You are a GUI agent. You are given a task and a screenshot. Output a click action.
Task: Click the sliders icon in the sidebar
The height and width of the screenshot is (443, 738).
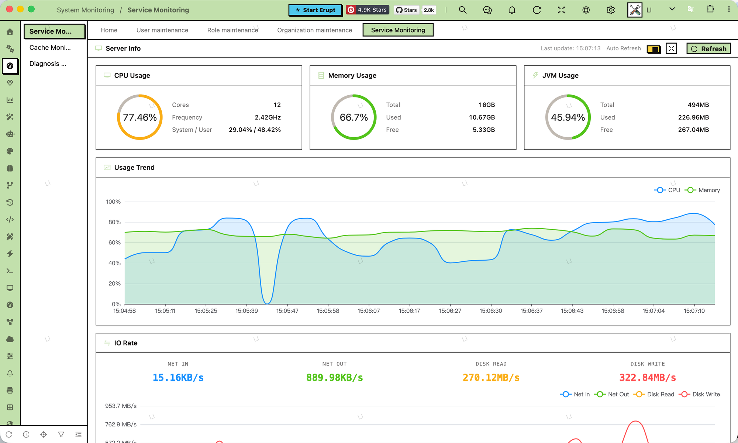[x=10, y=356]
